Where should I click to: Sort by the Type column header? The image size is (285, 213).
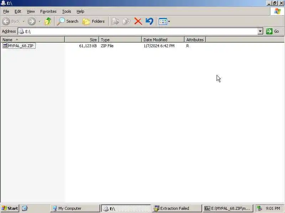(120, 40)
